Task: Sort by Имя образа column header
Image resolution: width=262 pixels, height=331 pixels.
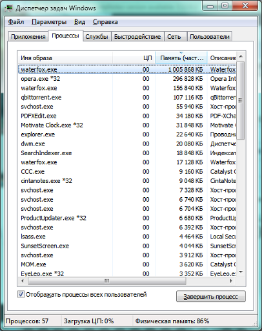Action: pyautogui.click(x=65, y=58)
